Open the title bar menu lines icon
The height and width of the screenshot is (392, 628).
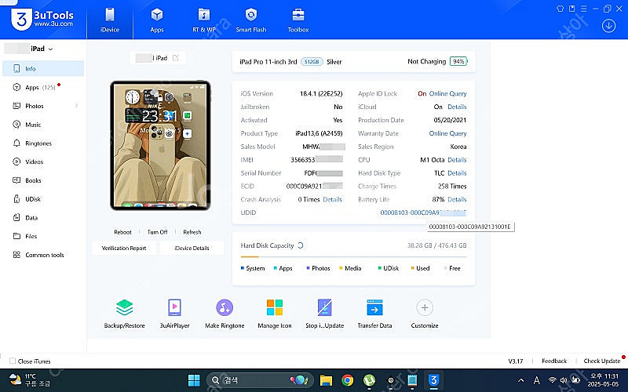(x=584, y=9)
